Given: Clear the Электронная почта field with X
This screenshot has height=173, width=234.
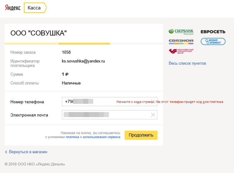Looking at the screenshot, I should click(153, 115).
